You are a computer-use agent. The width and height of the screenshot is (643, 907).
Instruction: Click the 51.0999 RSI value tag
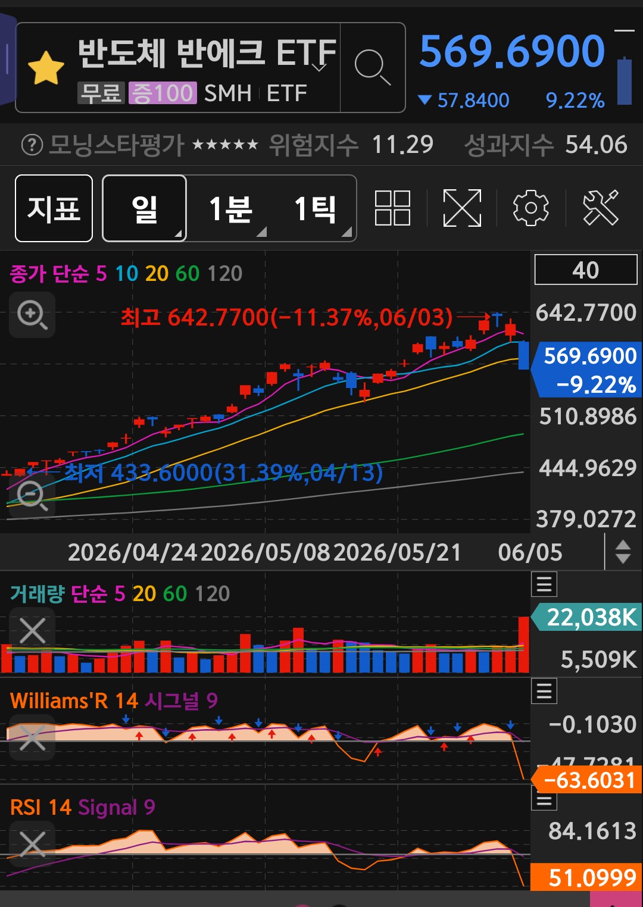587,877
